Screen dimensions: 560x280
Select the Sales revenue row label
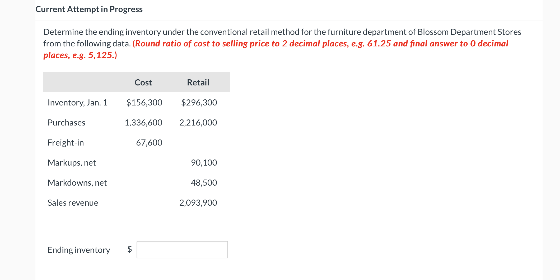coord(73,203)
